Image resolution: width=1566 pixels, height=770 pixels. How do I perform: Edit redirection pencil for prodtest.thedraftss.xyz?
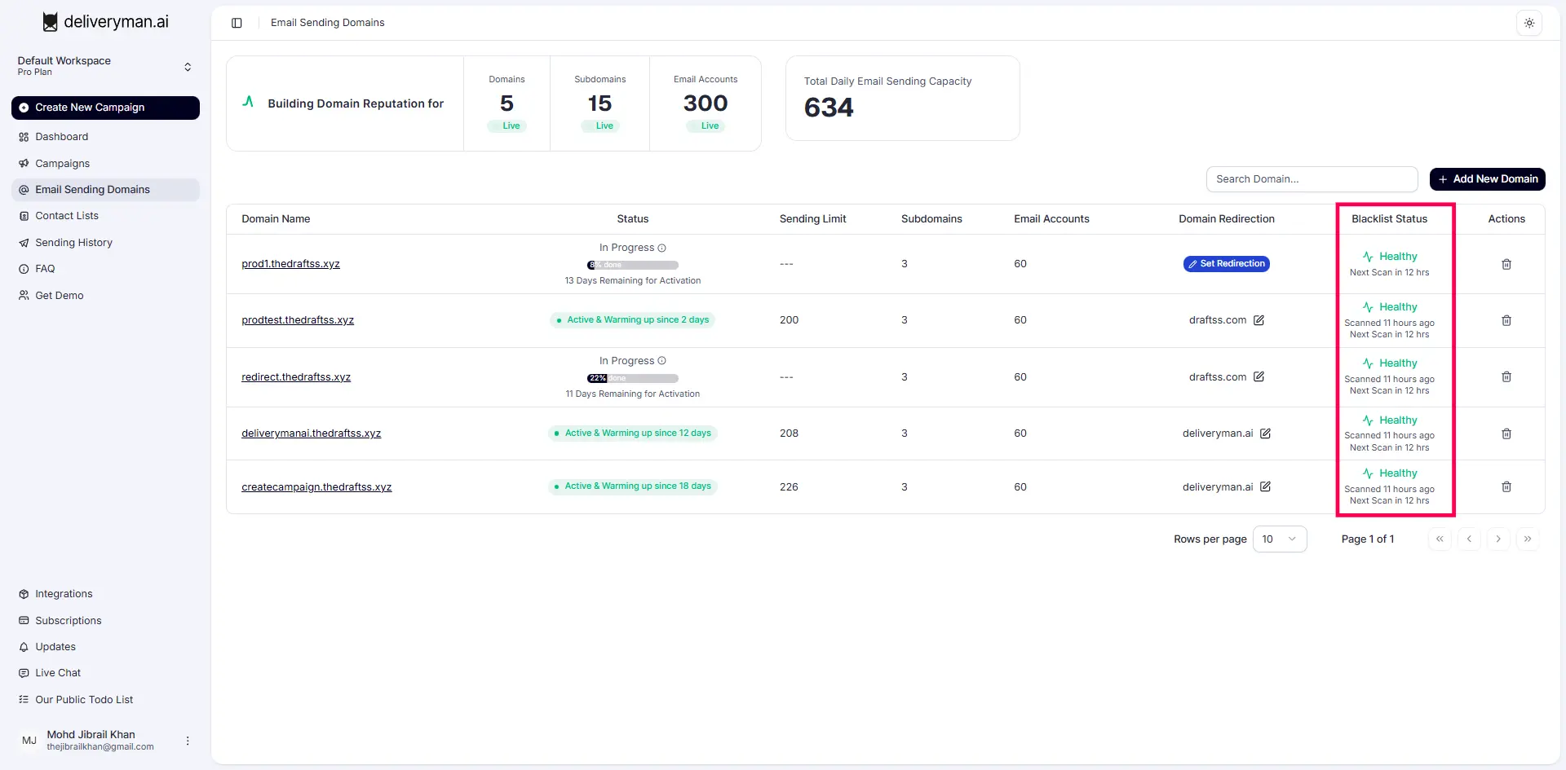click(1259, 320)
